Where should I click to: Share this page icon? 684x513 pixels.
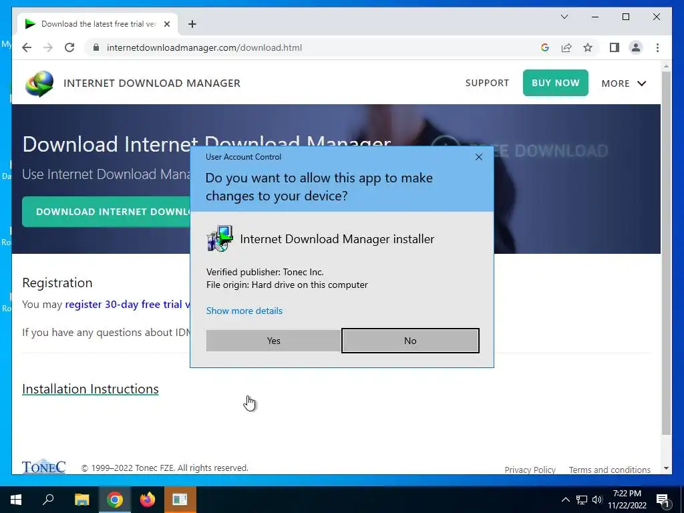click(566, 47)
